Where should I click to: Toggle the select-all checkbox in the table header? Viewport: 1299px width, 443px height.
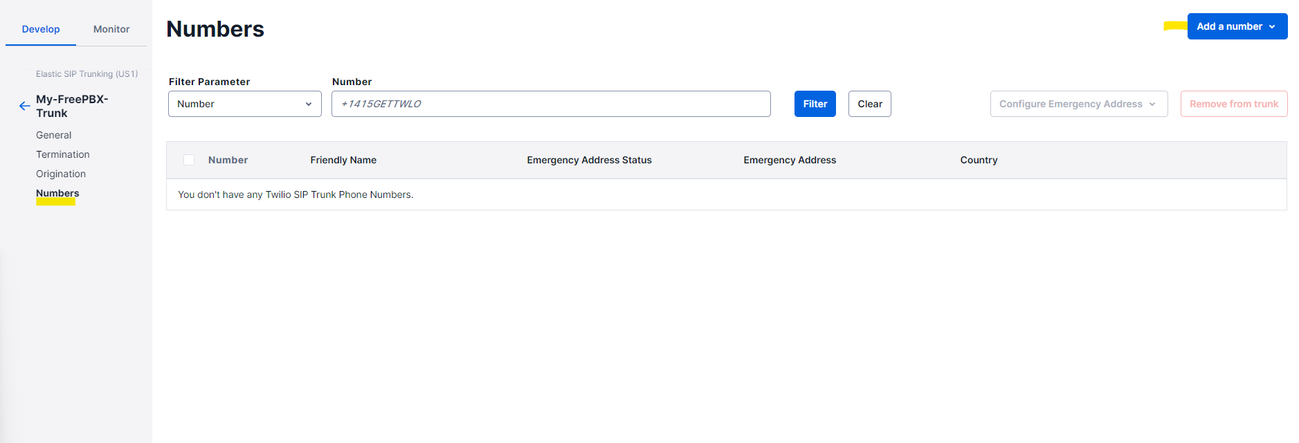(x=189, y=159)
